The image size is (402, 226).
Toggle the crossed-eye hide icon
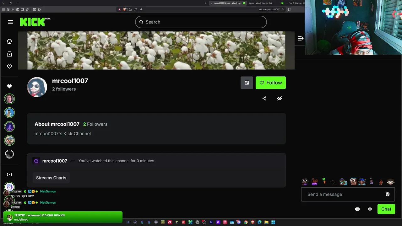tap(280, 98)
